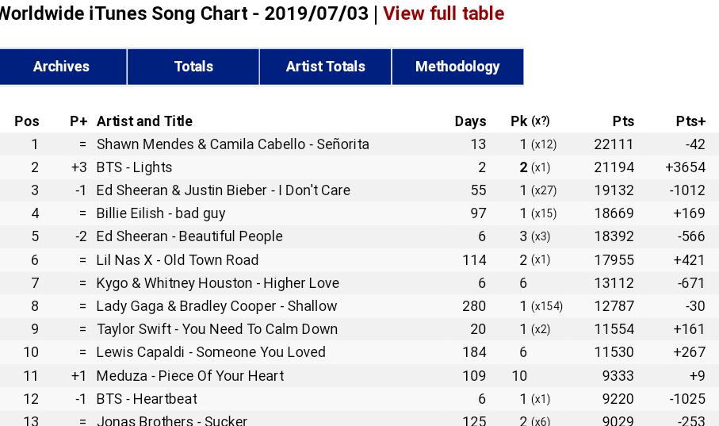Click Taylor Swift - You Need To Calm Down
719x426 pixels.
217,329
